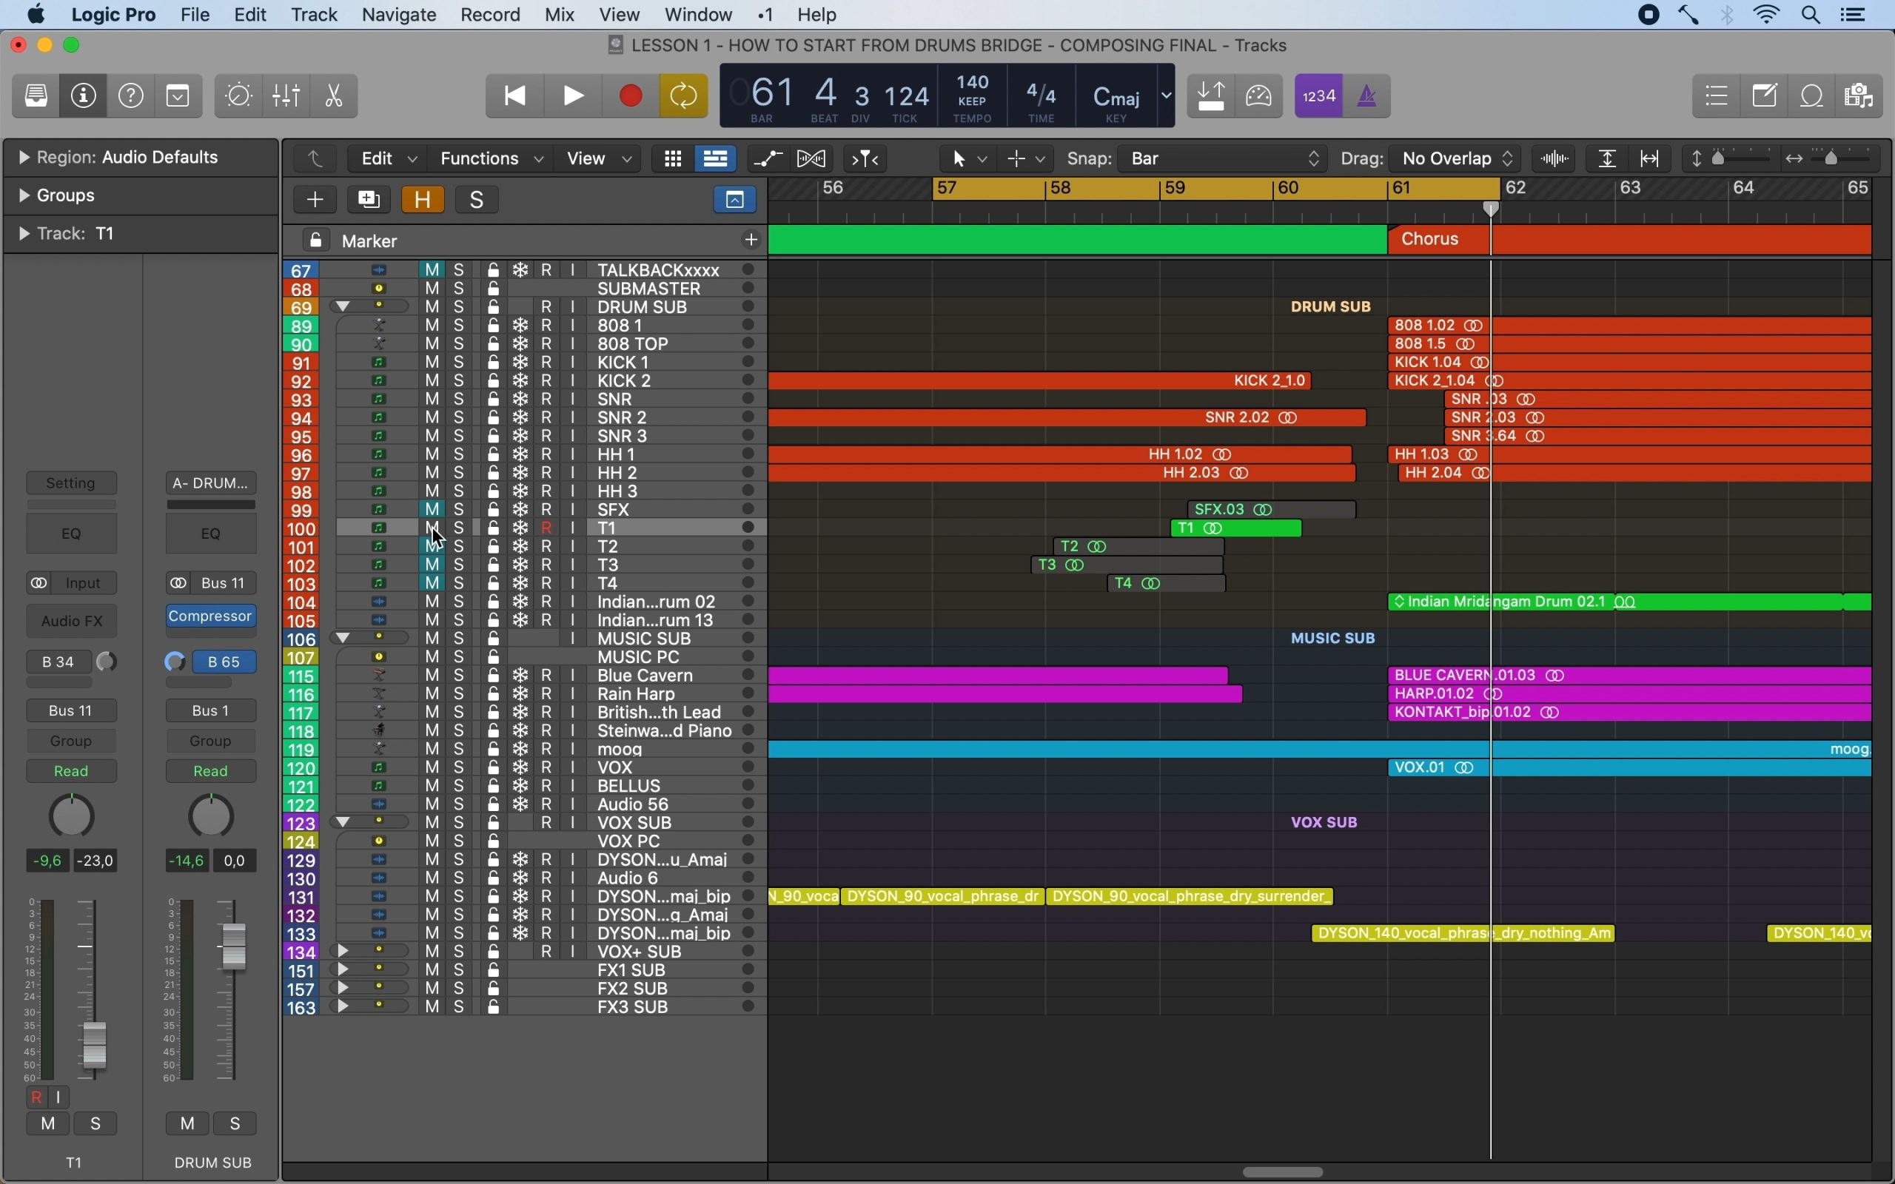This screenshot has height=1184, width=1895.
Task: Toggle the Metronome click icon
Action: coord(1369,96)
